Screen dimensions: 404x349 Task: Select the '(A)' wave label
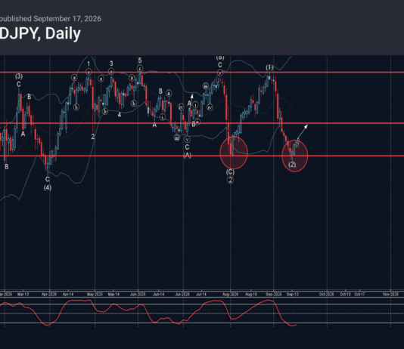[x=188, y=155]
